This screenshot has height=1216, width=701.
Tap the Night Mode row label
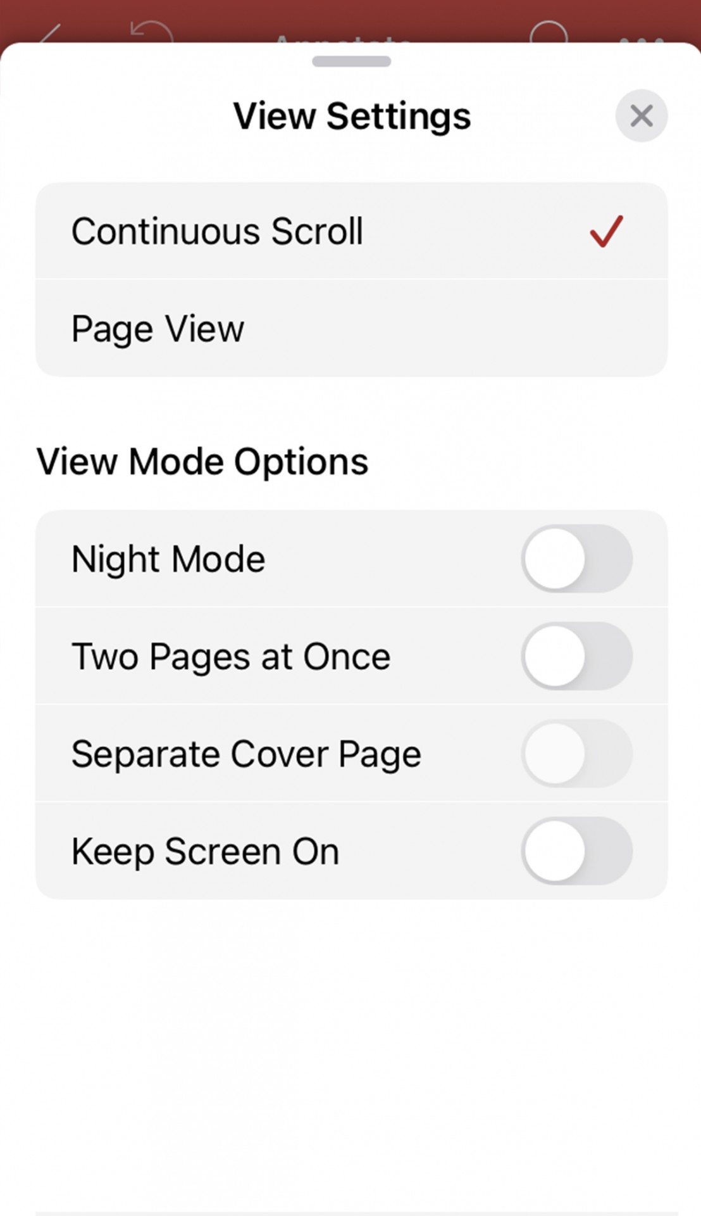click(x=168, y=559)
